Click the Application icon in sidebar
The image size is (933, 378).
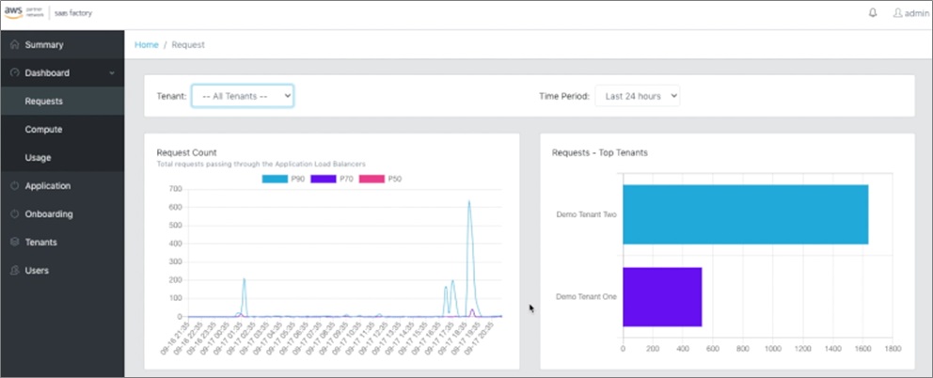[15, 186]
